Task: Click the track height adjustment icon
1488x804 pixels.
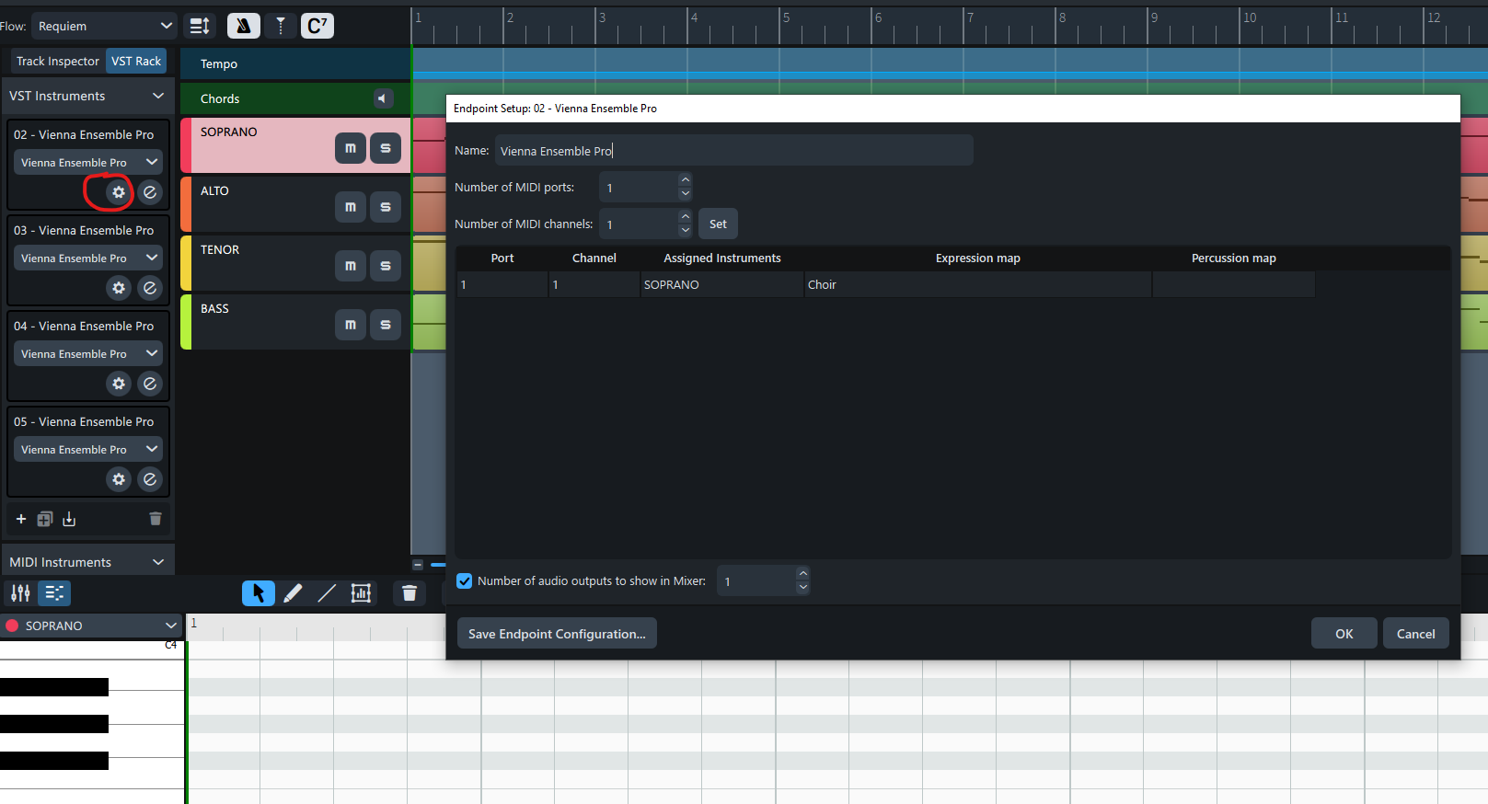Action: (x=200, y=26)
